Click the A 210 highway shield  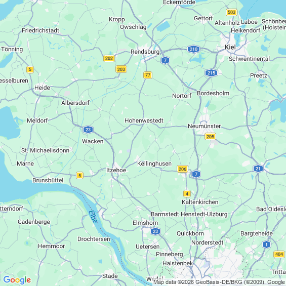193,49
